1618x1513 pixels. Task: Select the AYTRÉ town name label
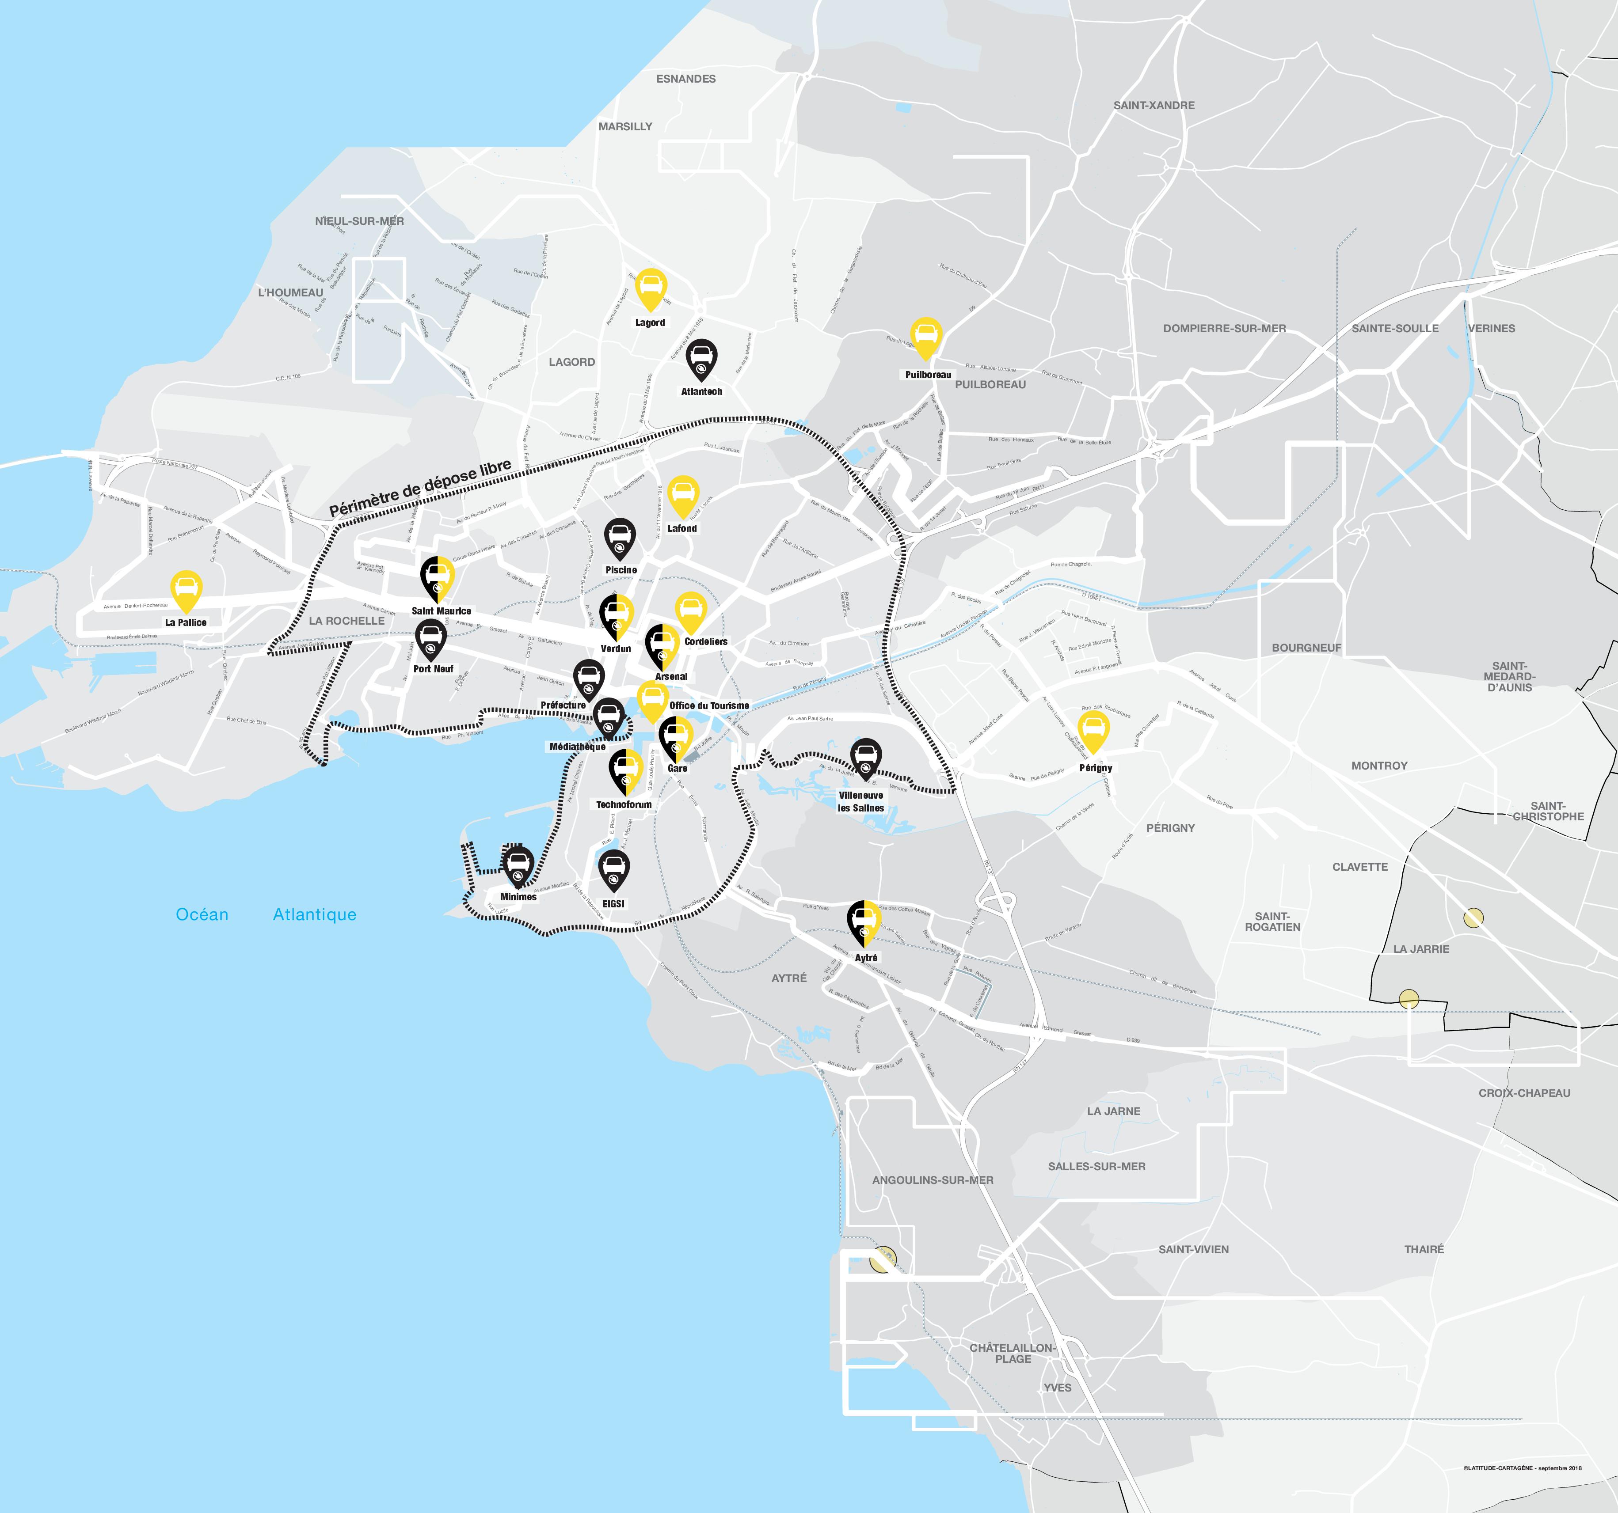coord(789,978)
